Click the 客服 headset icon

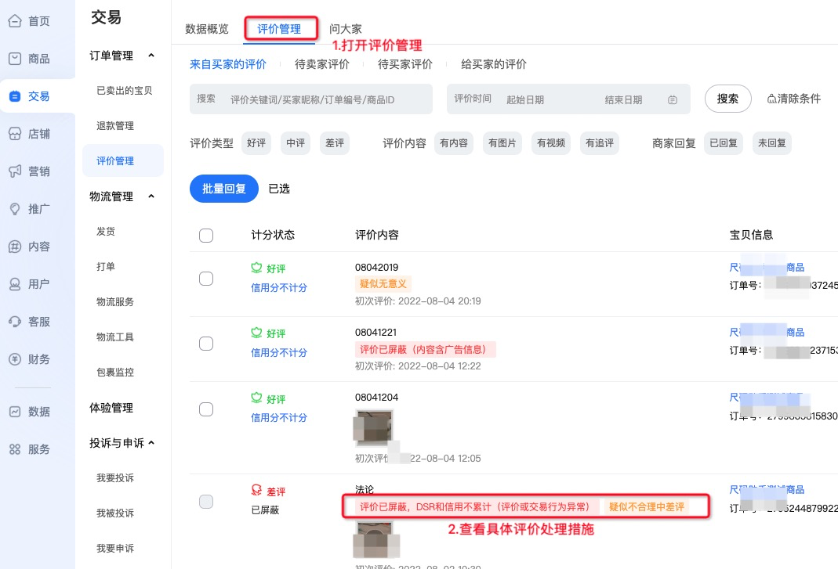[x=15, y=322]
